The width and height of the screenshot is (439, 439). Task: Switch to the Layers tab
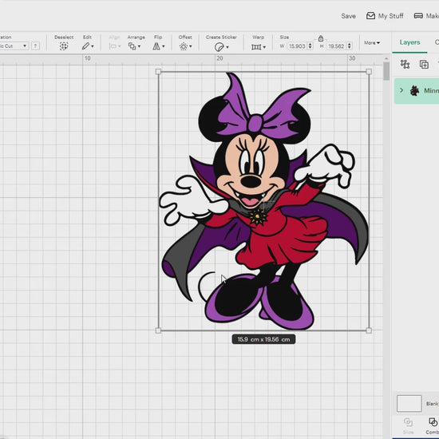click(x=409, y=42)
